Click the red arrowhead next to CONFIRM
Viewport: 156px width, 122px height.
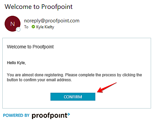point(100,90)
